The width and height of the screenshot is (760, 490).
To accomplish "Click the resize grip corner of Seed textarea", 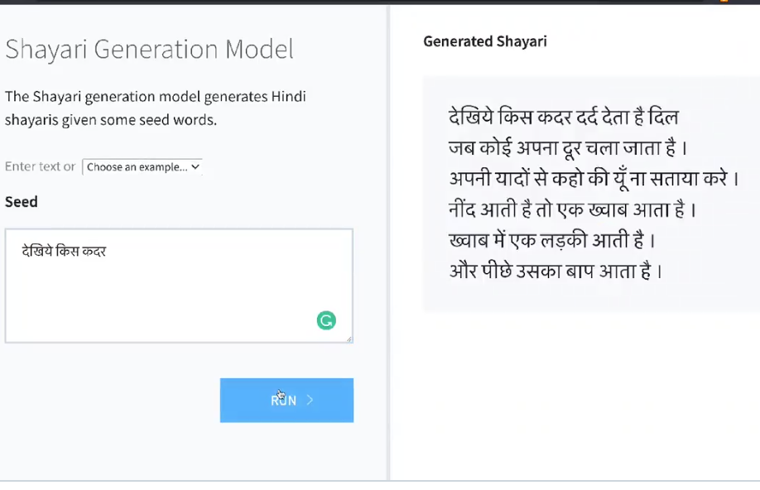I will [349, 339].
